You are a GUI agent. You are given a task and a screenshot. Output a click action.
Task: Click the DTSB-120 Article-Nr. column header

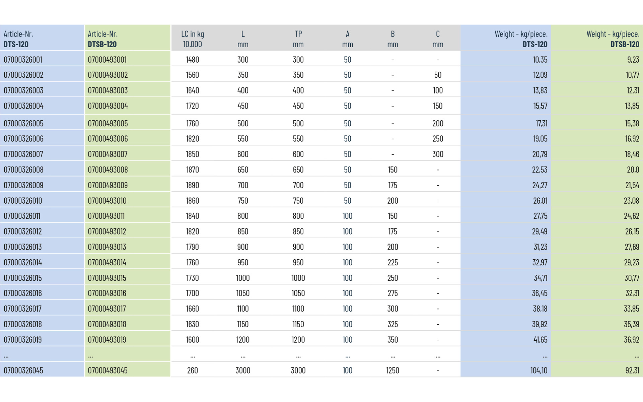coord(103,39)
